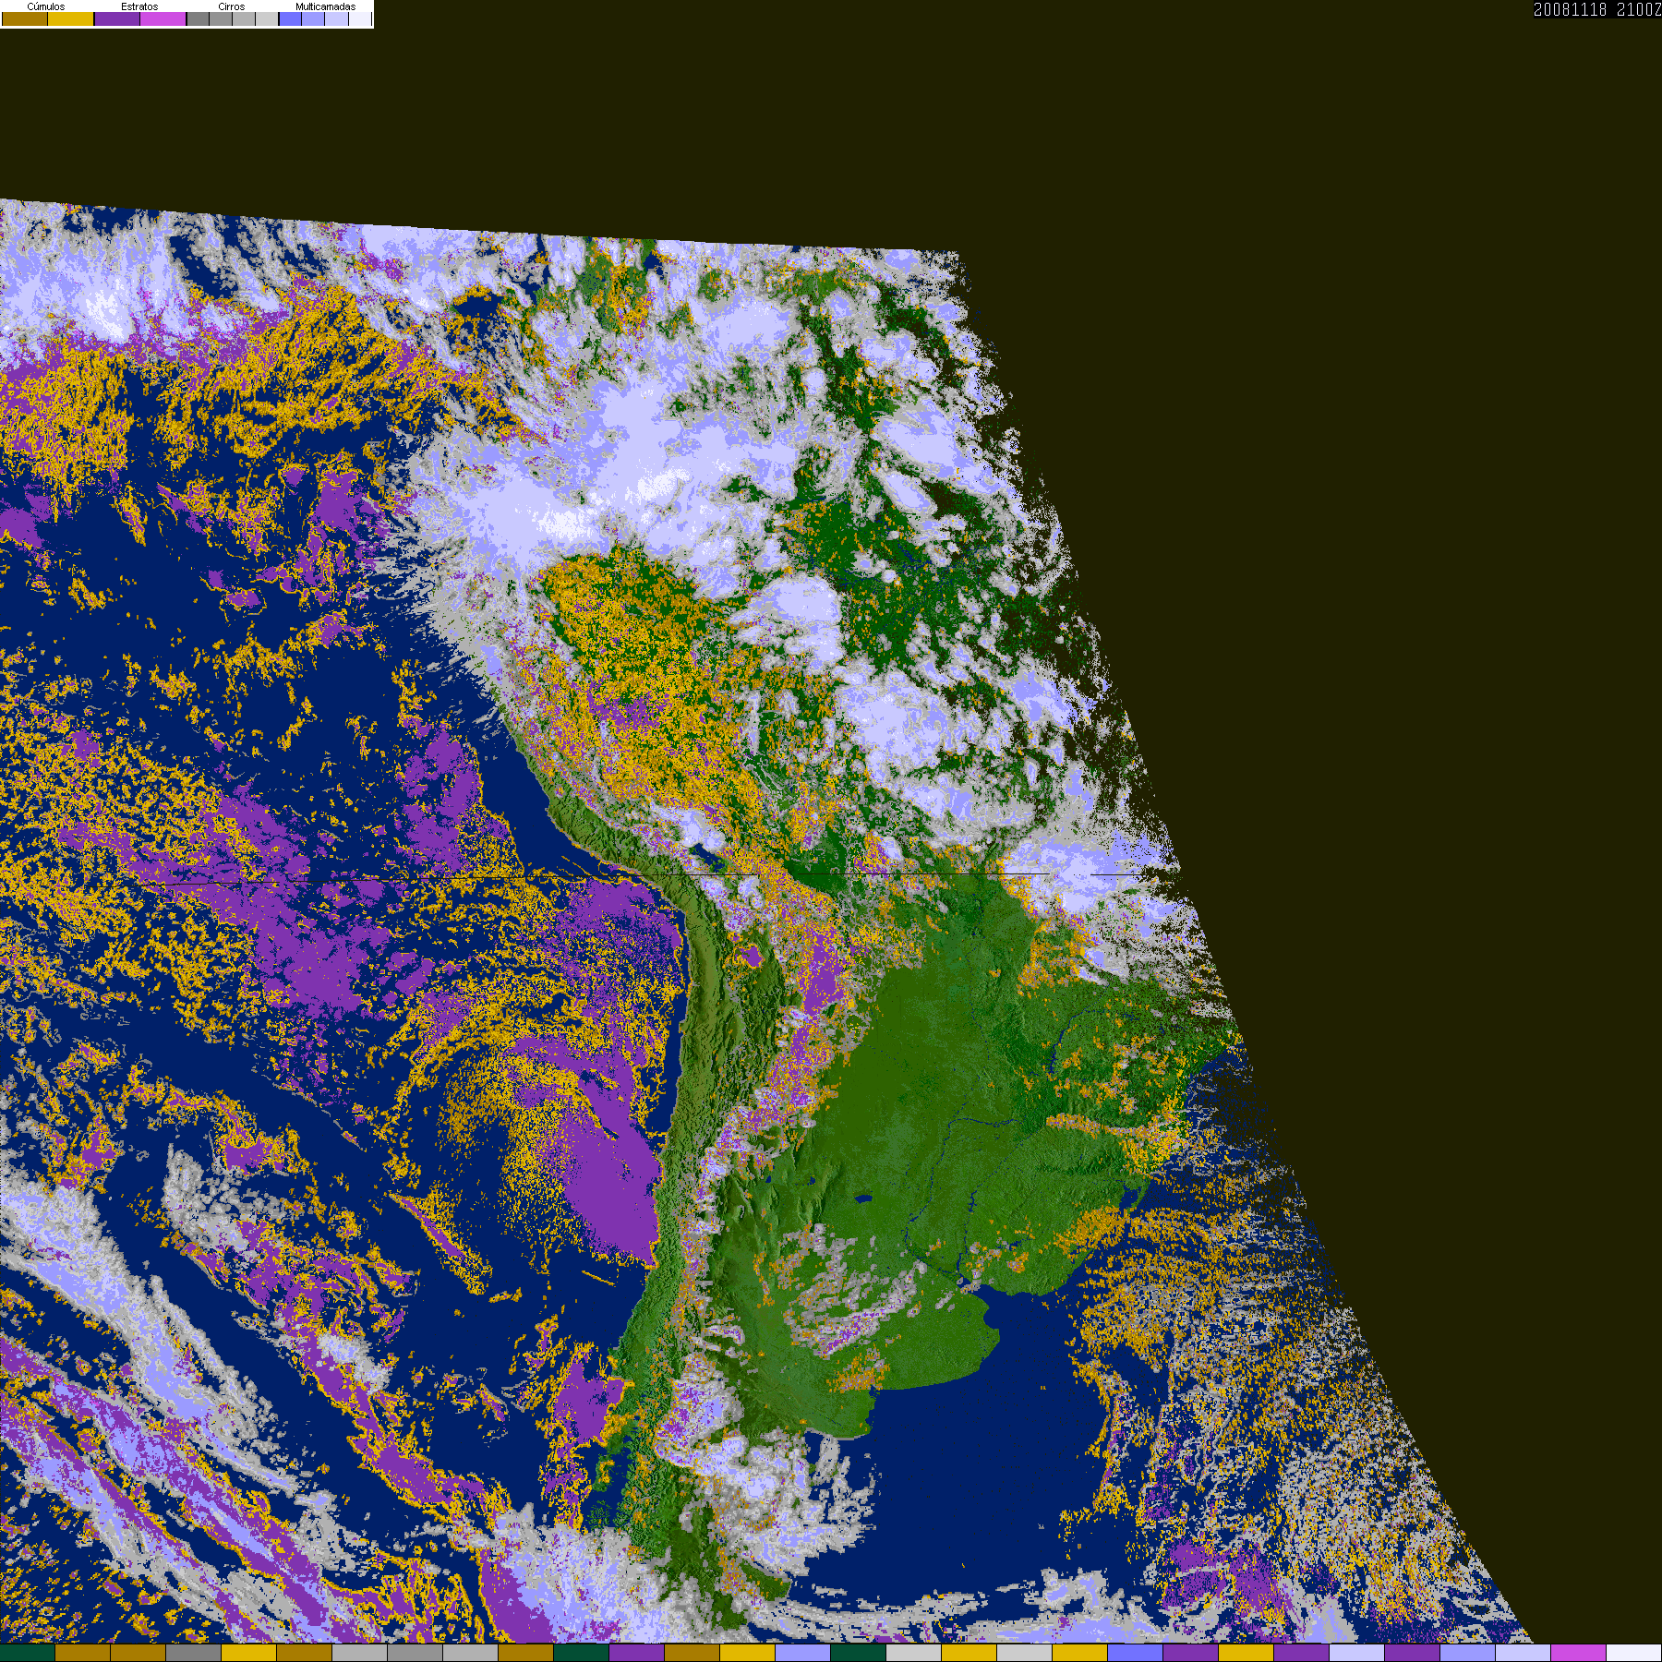Click the first dark green bottom strip cell
Viewport: 1662px width, 1662px height.
28,1653
